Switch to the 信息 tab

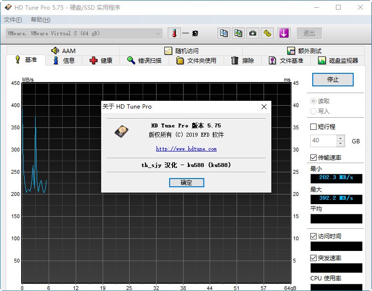tap(64, 61)
